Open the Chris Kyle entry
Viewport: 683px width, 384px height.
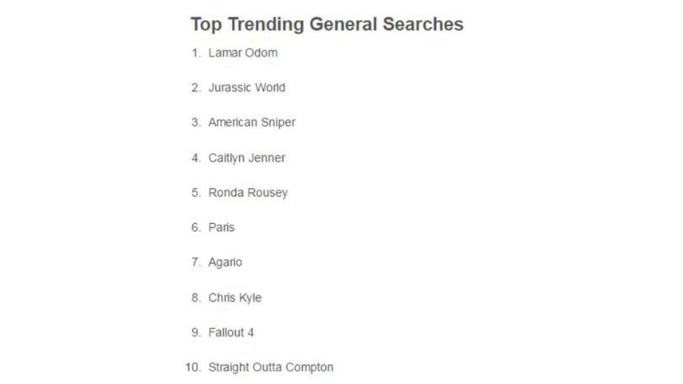pos(234,298)
